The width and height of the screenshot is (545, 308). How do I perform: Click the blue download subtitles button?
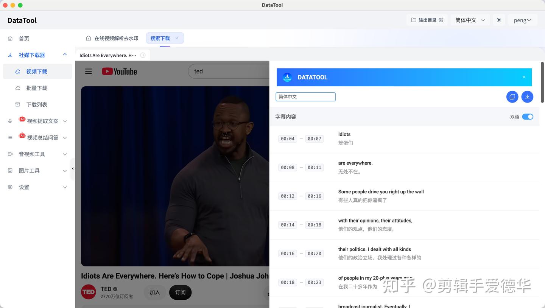[x=527, y=97]
